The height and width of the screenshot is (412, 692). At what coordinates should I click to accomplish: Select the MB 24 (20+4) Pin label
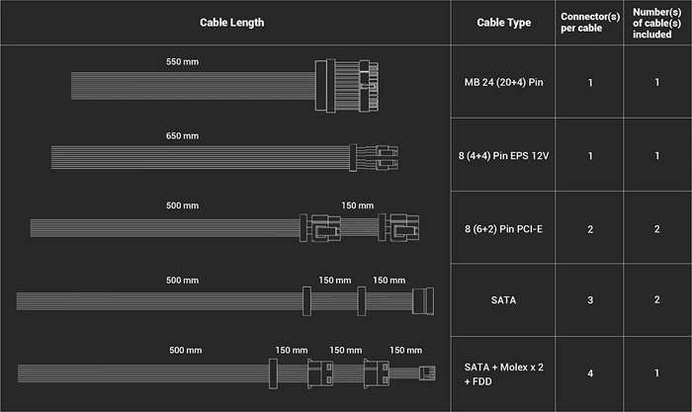click(x=503, y=82)
